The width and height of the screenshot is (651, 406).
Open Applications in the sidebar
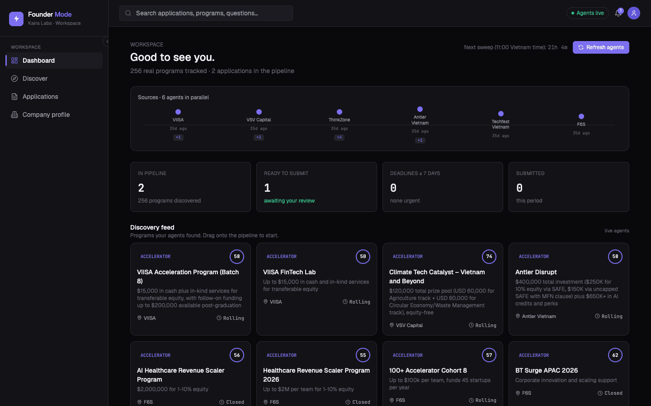coord(54,97)
